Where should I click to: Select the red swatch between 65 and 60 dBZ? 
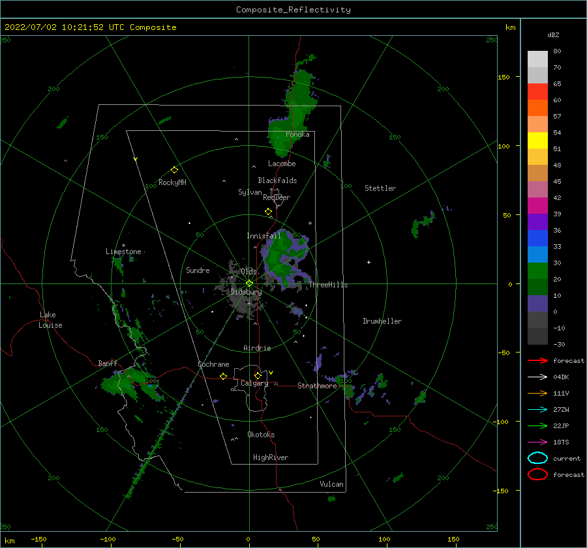(537, 92)
